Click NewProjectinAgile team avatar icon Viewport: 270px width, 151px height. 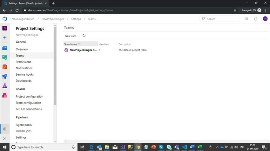point(66,50)
